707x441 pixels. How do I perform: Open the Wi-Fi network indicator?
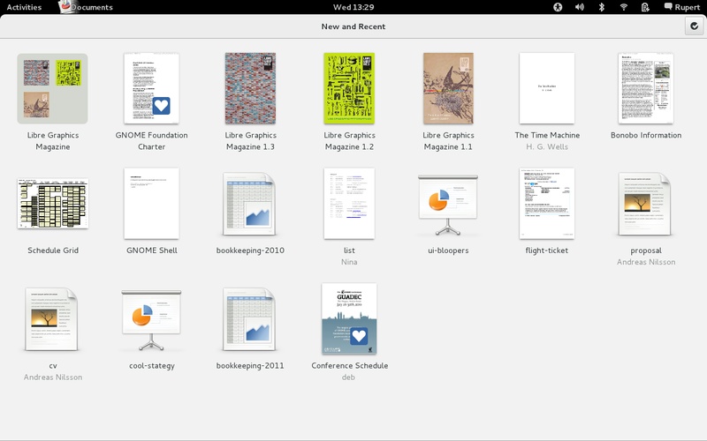pos(624,7)
